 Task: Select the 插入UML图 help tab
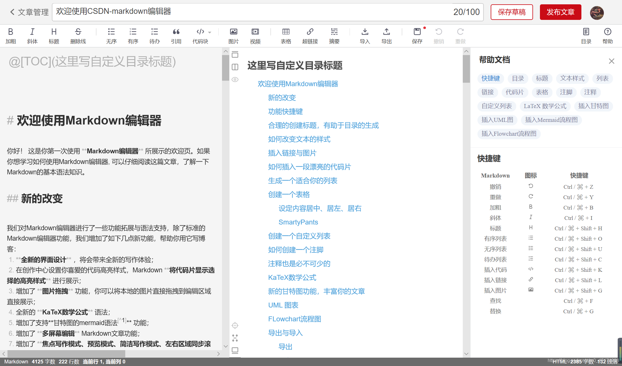(x=497, y=120)
